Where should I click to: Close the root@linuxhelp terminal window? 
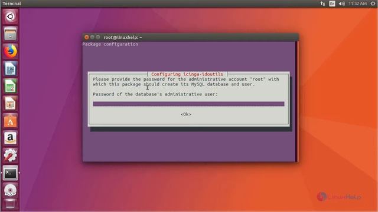pos(87,37)
